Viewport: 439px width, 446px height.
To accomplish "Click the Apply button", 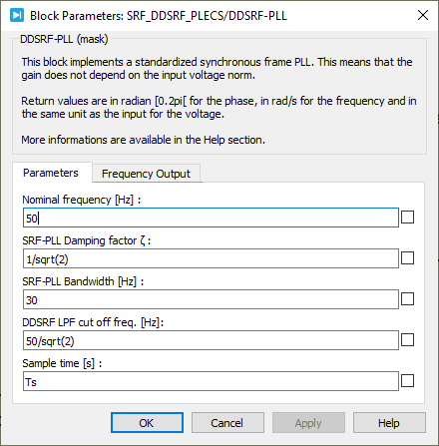I will (308, 423).
